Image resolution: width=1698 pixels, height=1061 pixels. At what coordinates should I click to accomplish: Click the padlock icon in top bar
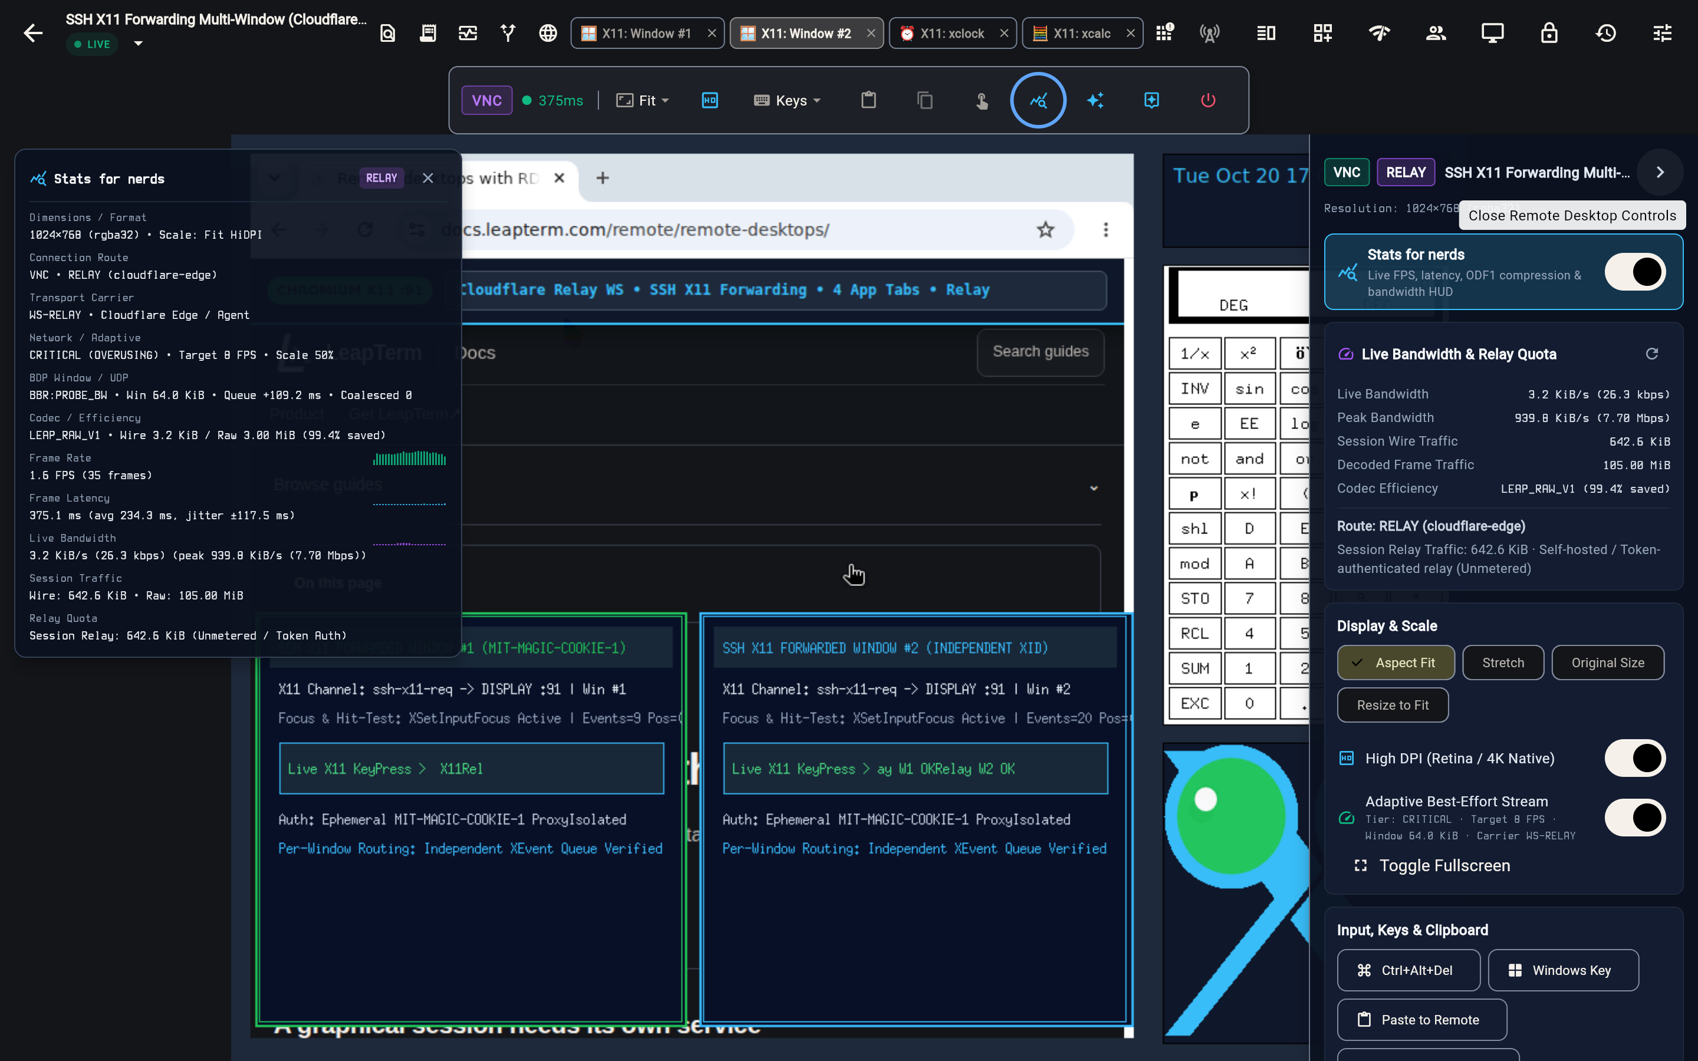click(x=1549, y=33)
